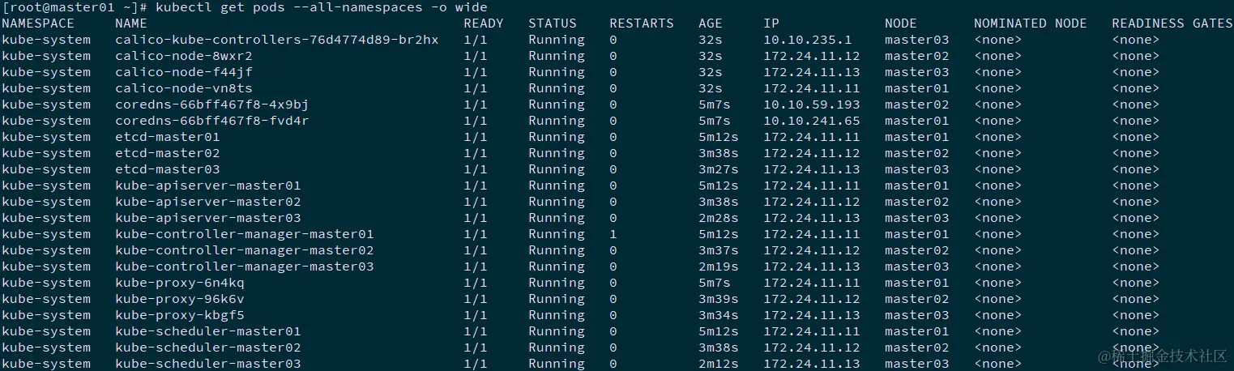1234x371 pixels.
Task: Select pod name kube-apiserver-master02
Action: (208, 202)
